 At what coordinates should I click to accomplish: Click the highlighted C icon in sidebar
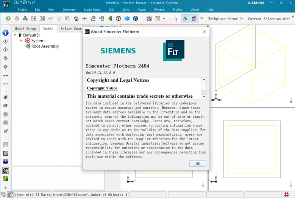coord(5,170)
